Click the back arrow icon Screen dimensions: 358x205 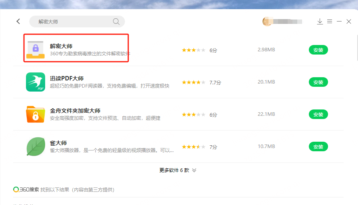pyautogui.click(x=18, y=21)
